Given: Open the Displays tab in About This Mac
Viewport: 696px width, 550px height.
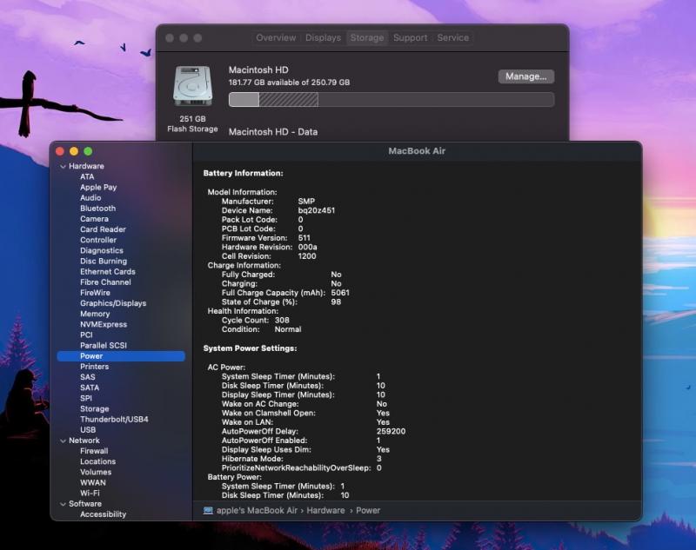Looking at the screenshot, I should (323, 37).
